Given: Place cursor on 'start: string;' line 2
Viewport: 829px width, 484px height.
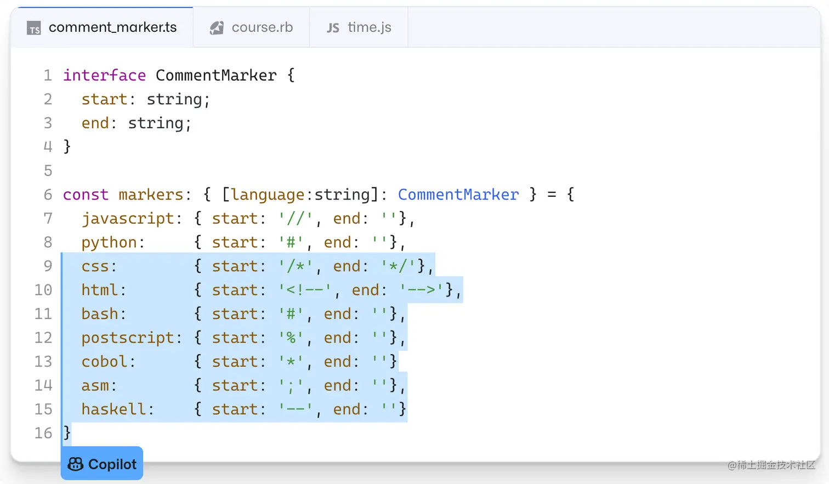Looking at the screenshot, I should click(x=146, y=99).
